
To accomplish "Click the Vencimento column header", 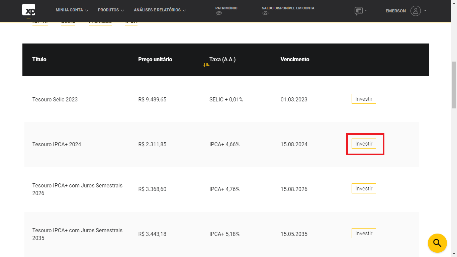I will (x=295, y=59).
